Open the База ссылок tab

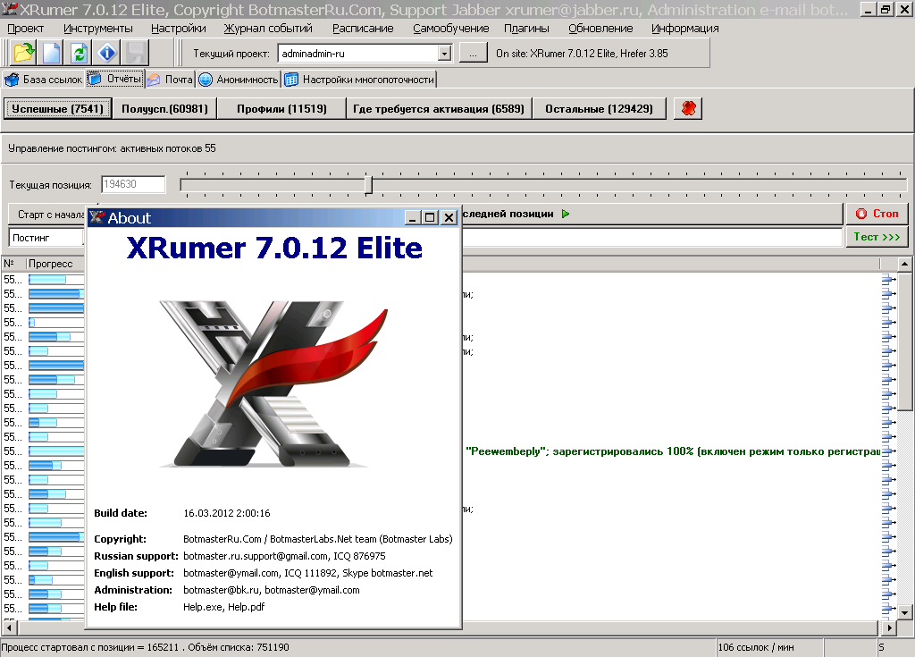pos(44,80)
